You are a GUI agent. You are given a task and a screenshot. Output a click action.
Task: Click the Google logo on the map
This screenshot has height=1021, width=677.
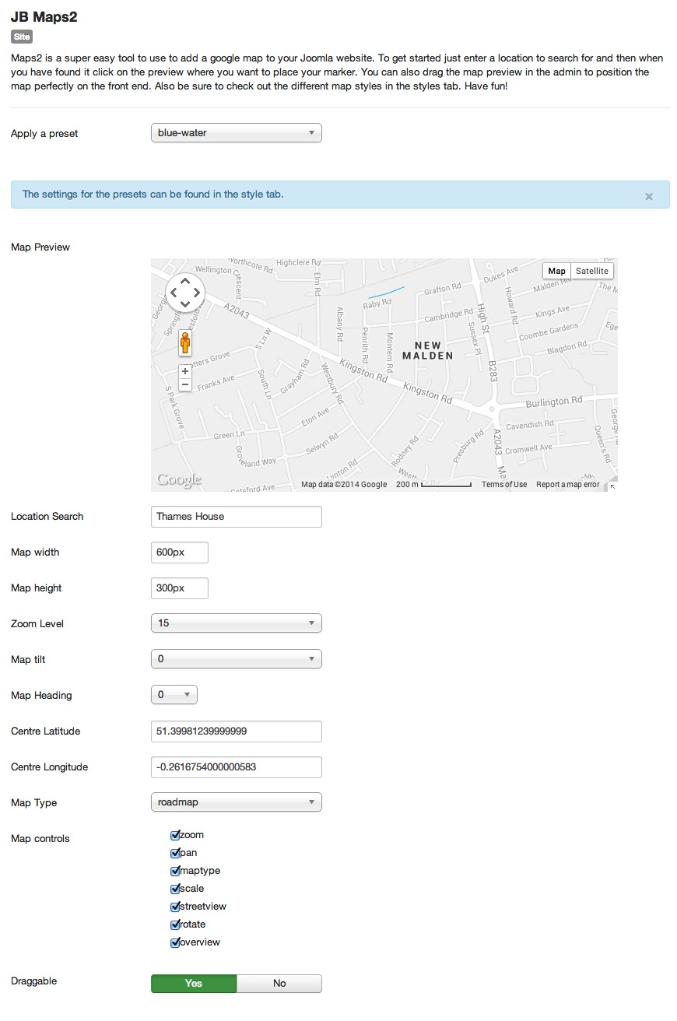[x=178, y=479]
